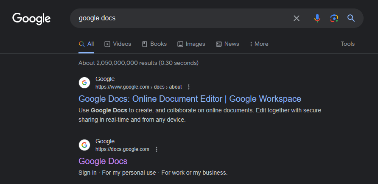Click the Google favicon beside docs.google.com result
Image resolution: width=378 pixels, height=184 pixels.
[84, 145]
